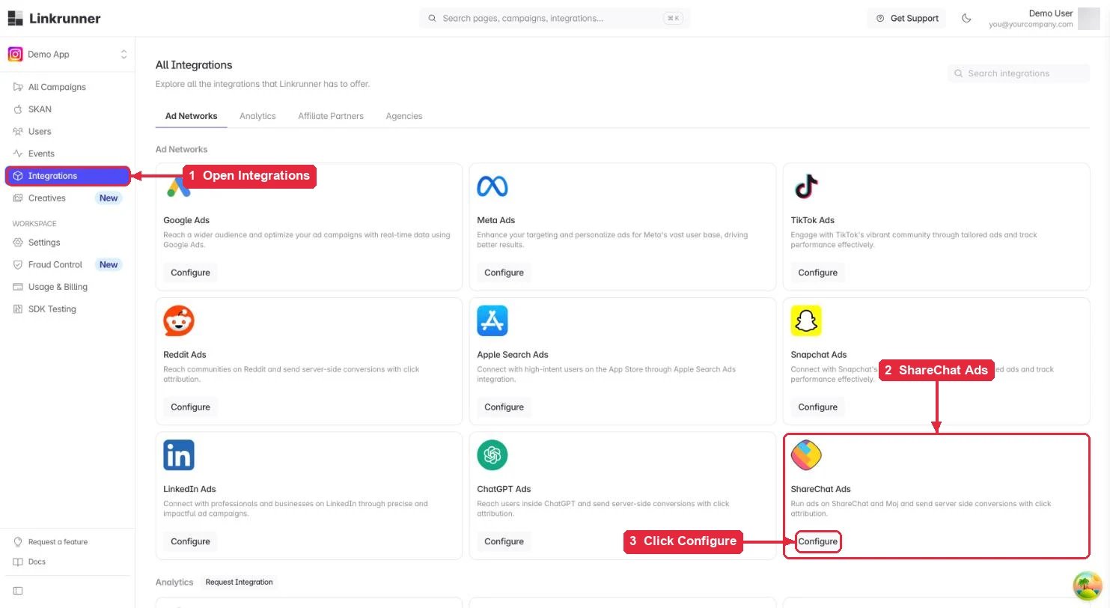
Task: Focus the Search integrations field
Action: coord(1018,73)
